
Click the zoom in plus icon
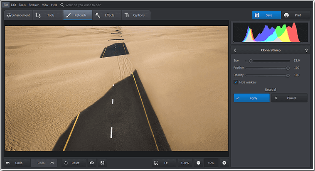tap(224, 163)
